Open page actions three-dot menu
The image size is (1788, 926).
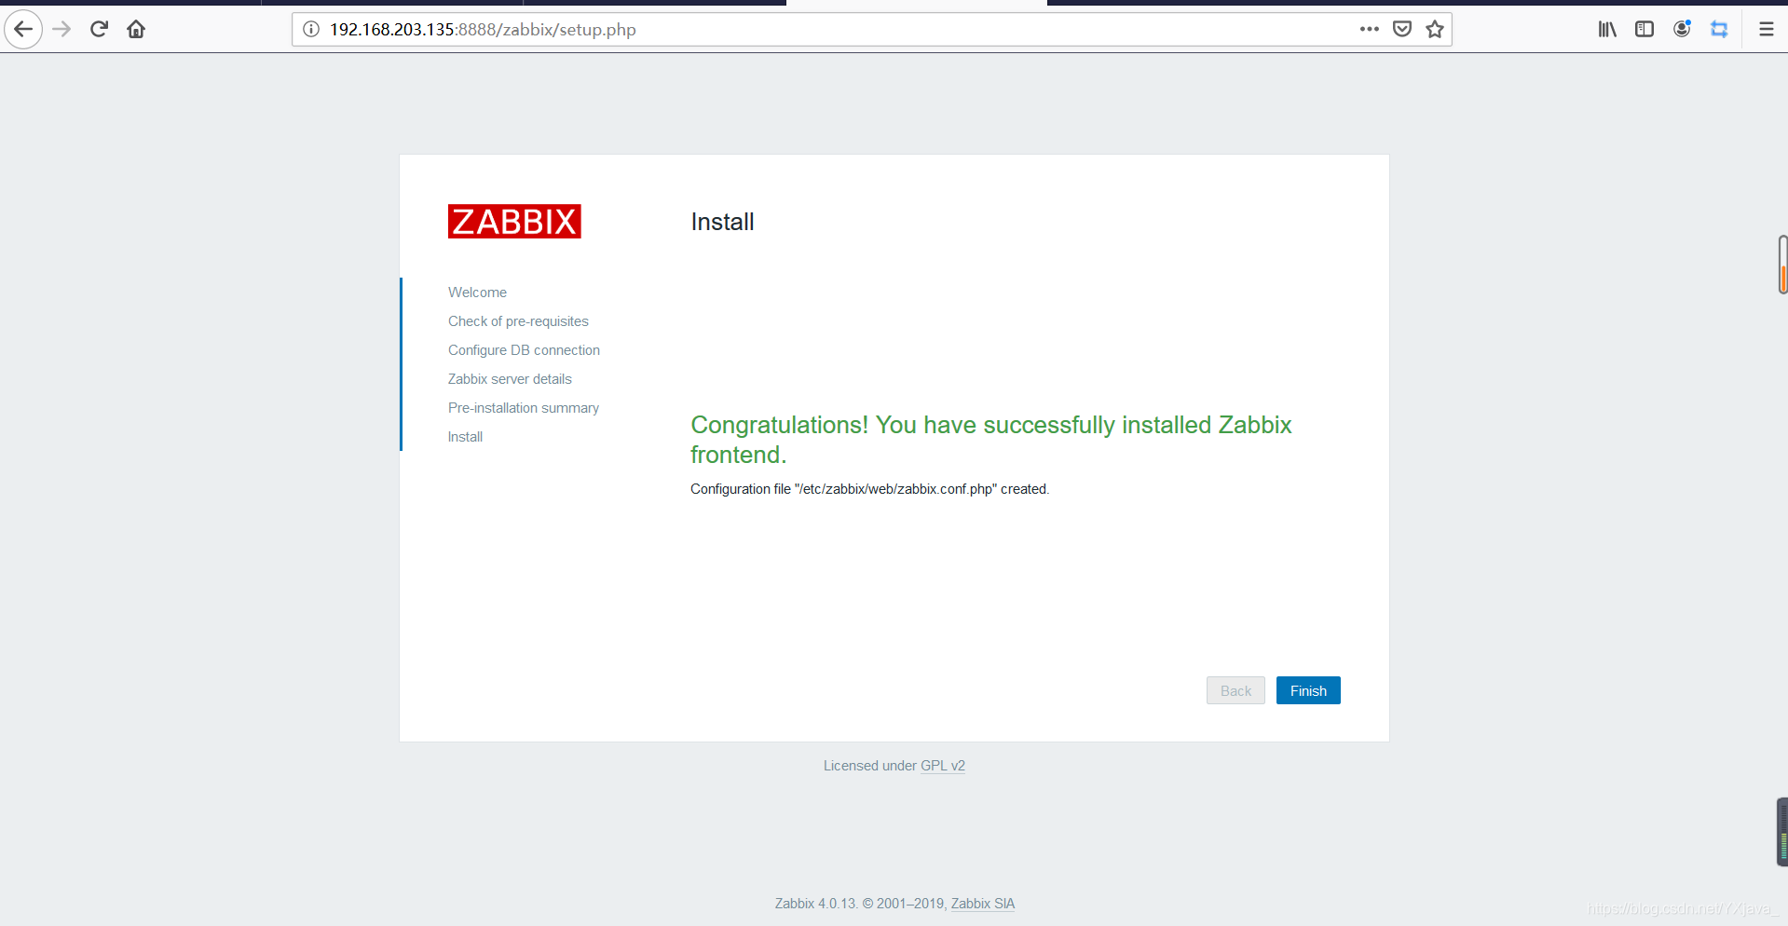[x=1369, y=29]
